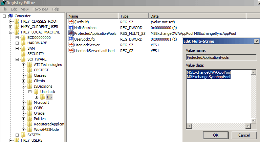Screen dimensions: 260x142
Task: Expand the HKEY_CLASSES_ROOT node
Action: tap(10, 21)
